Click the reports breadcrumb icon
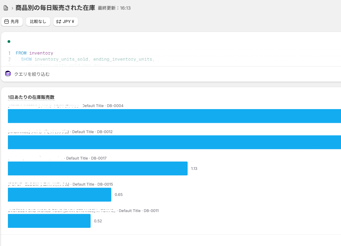 (6, 8)
